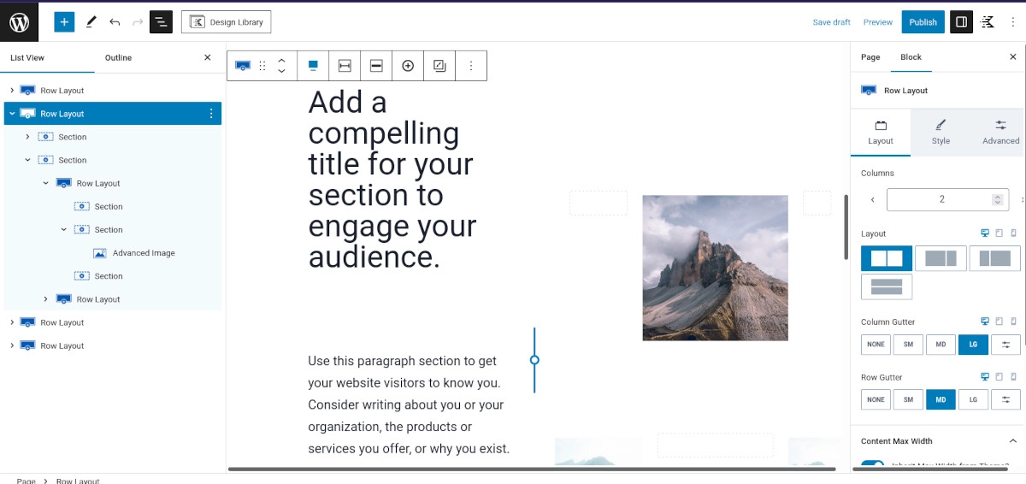This screenshot has width=1026, height=484.
Task: Move block down with toolbar arrow
Action: 281,72
